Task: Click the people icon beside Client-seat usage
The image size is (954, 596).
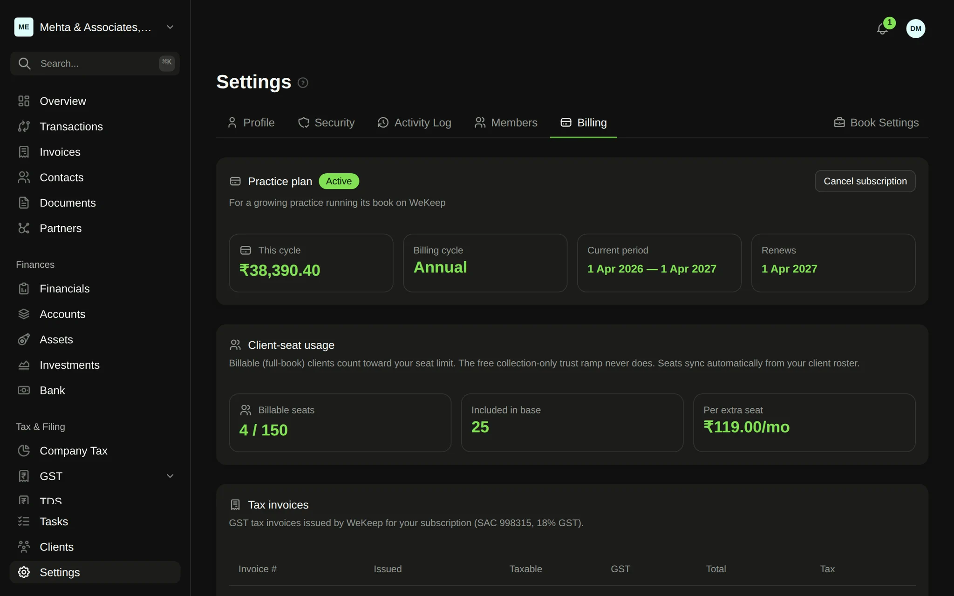Action: 235,345
